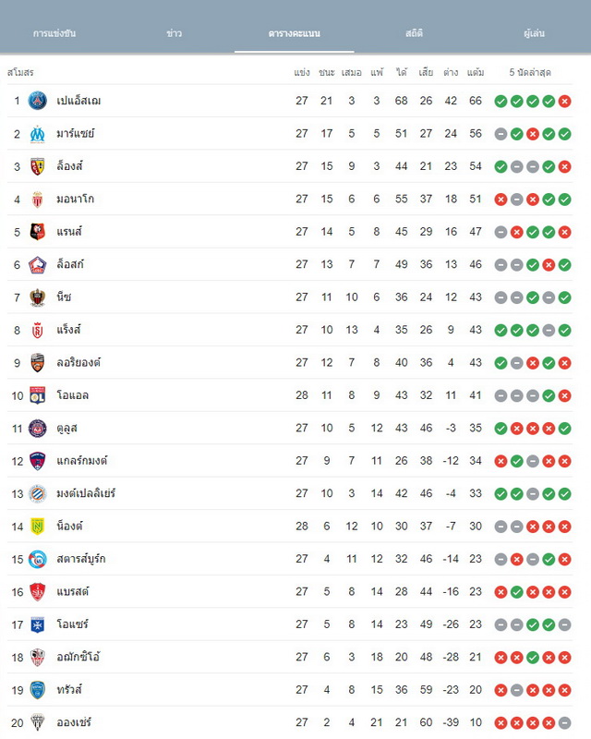Screen dimensions: 591x739
Task: Click PSG's red loss icon in last 5
Action: pos(564,102)
